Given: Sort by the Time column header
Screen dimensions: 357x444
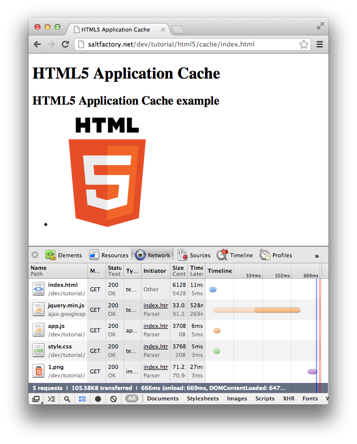Looking at the screenshot, I should 196,271.
